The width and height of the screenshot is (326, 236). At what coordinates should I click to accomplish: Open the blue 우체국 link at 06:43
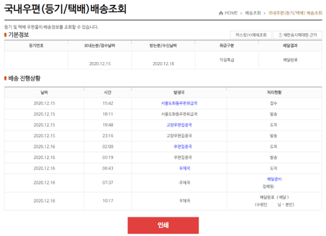pyautogui.click(x=184, y=168)
